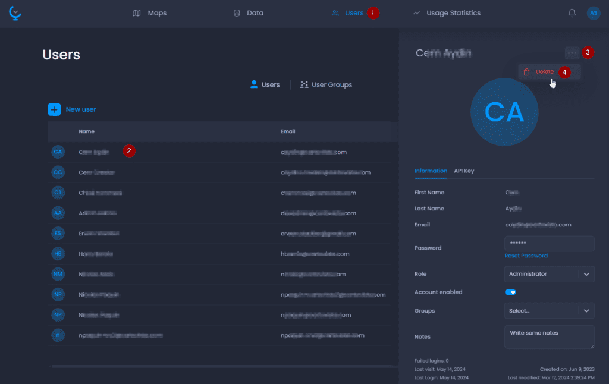
Task: Toggle the Account enabled switch
Action: pos(510,292)
